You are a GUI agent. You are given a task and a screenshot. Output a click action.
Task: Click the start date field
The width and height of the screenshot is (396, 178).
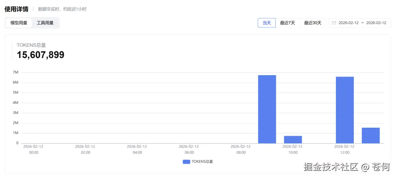point(348,23)
